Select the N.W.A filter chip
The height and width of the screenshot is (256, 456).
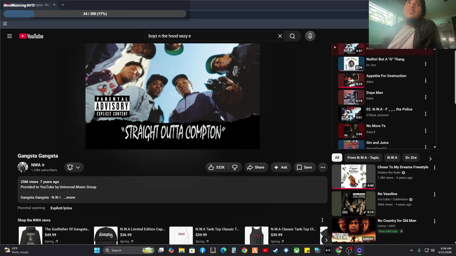(x=392, y=158)
